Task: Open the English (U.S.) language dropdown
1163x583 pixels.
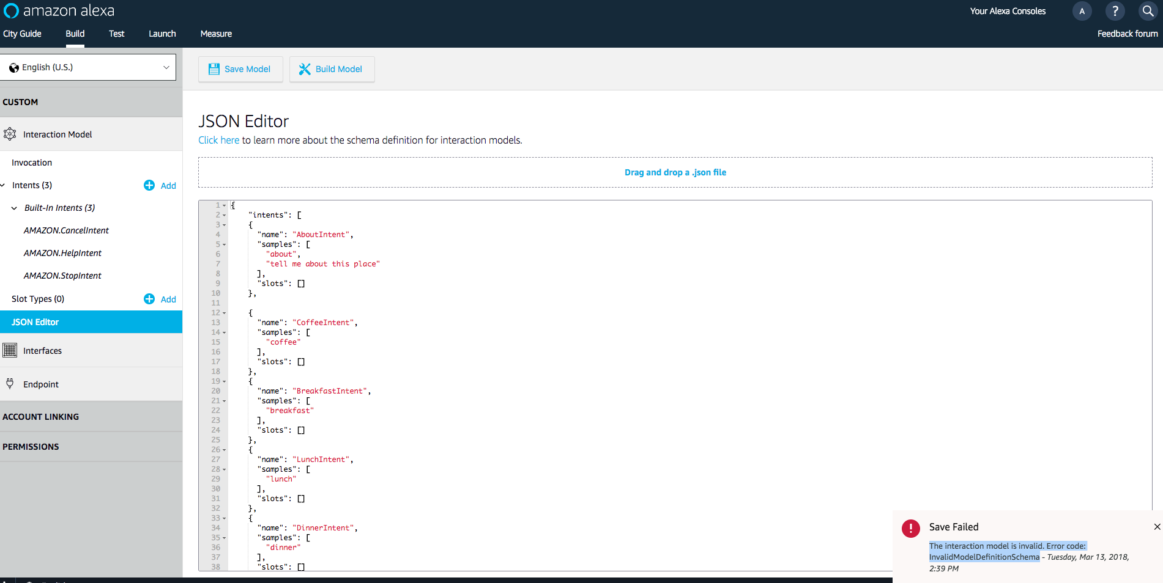Action: [x=88, y=67]
